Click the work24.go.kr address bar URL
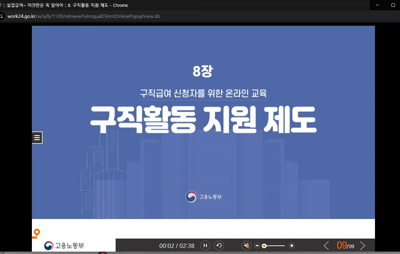 click(x=84, y=16)
